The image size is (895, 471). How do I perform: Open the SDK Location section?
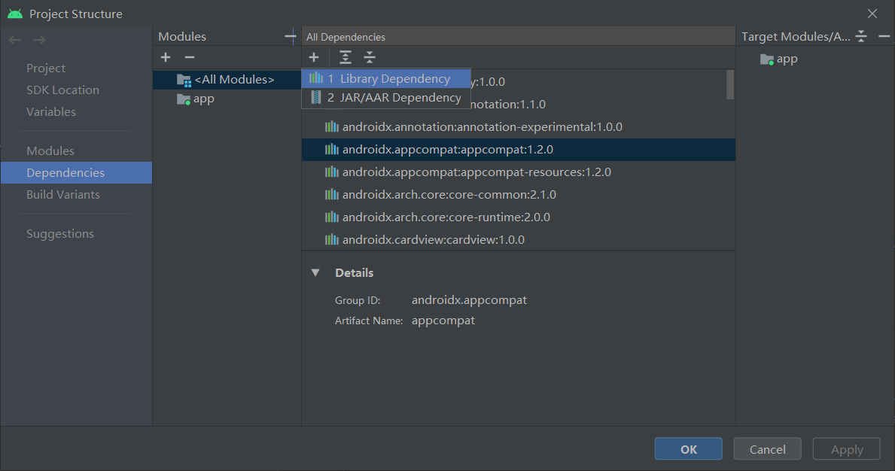62,90
